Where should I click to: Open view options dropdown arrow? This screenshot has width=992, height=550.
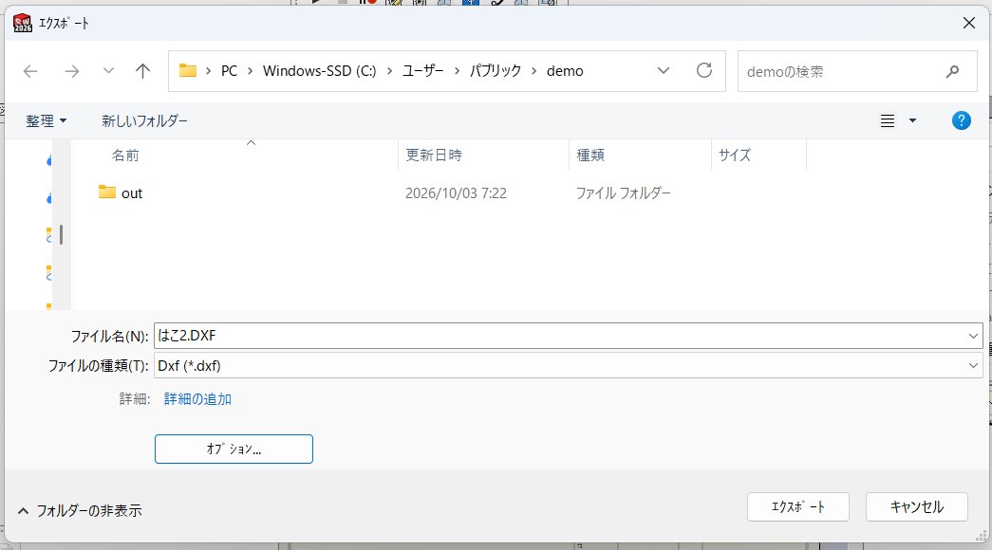[912, 120]
